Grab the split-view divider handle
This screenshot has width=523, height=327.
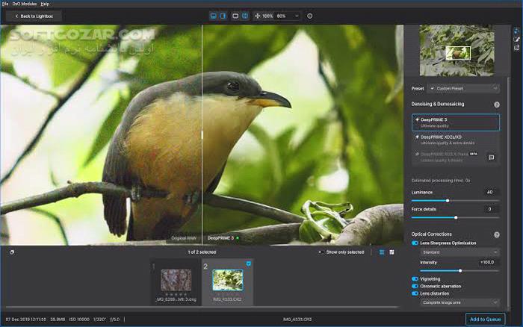(x=202, y=135)
